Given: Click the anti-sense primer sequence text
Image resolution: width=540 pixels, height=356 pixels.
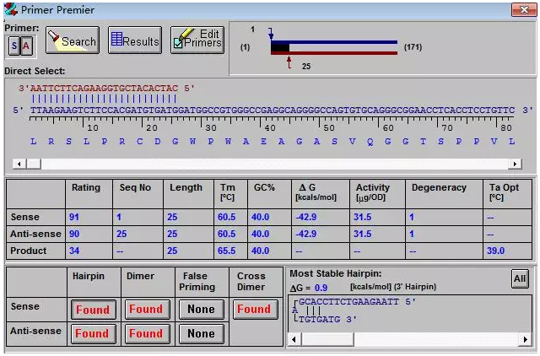Looking at the screenshot, I should (x=104, y=89).
